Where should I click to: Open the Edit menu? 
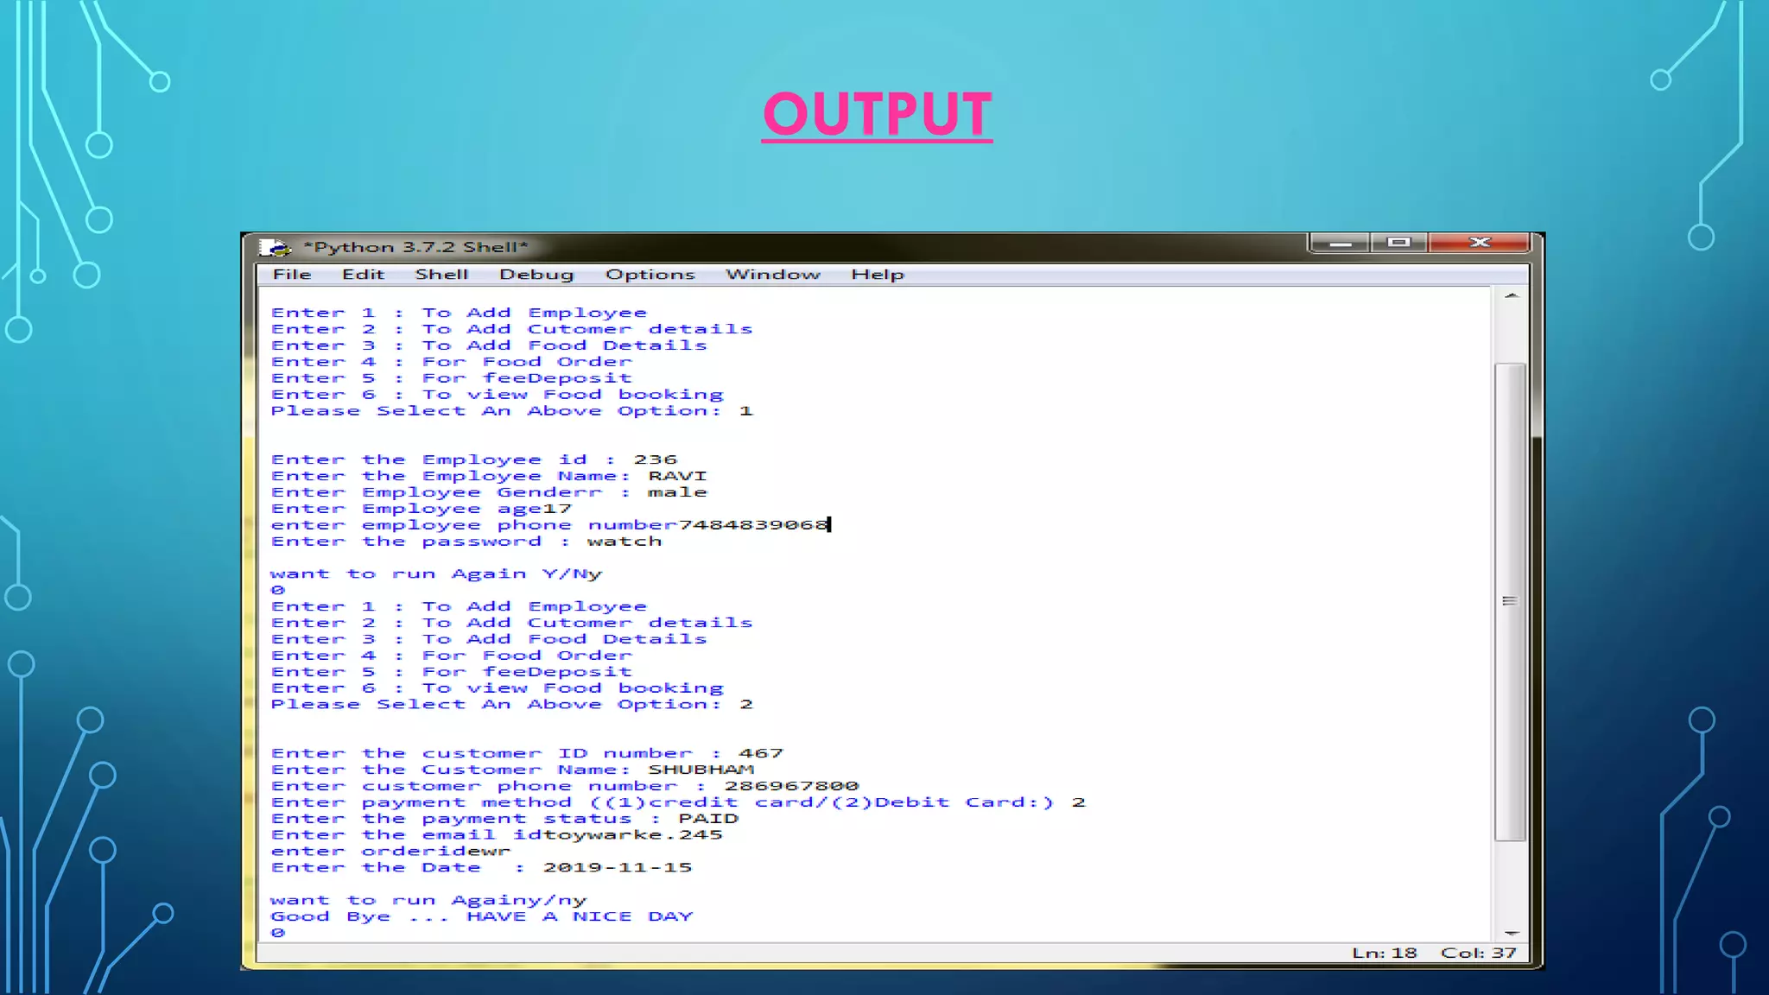(x=363, y=275)
